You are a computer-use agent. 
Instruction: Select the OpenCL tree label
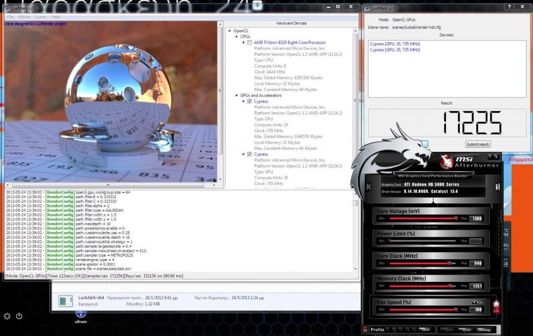240,31
